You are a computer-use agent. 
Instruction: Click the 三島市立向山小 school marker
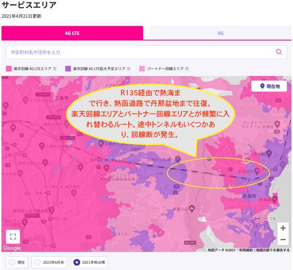pos(45,163)
